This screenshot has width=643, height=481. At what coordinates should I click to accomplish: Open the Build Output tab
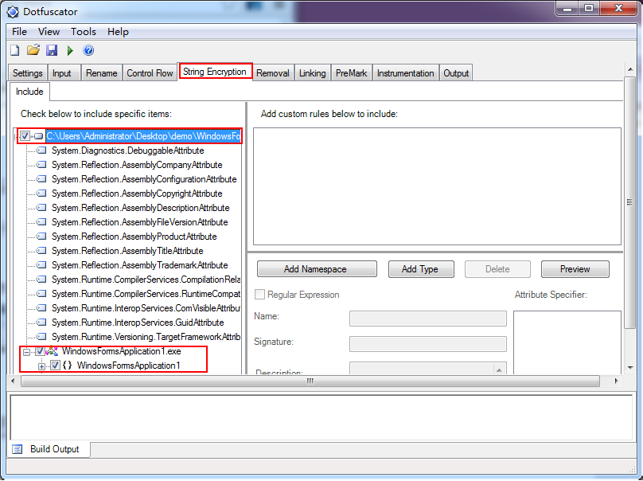[49, 449]
